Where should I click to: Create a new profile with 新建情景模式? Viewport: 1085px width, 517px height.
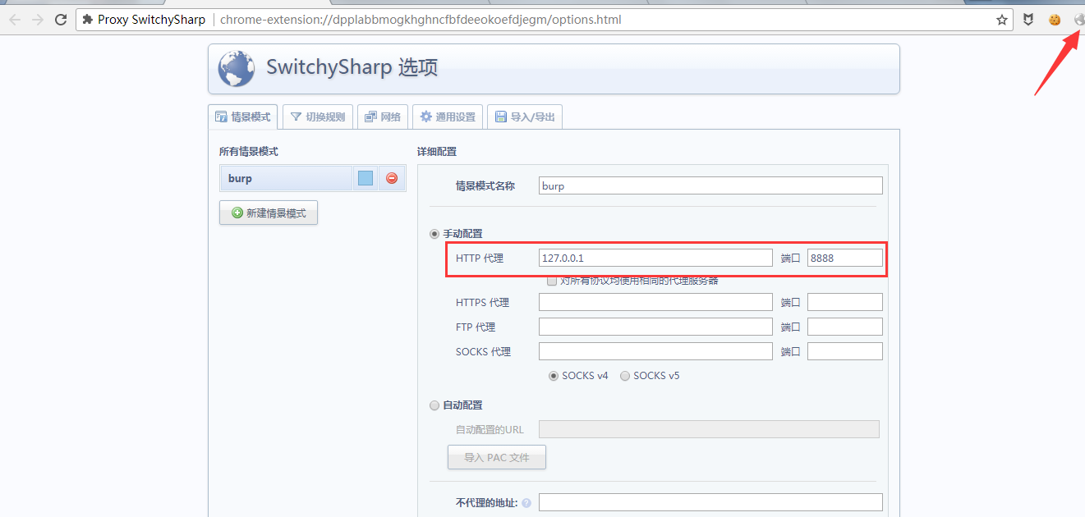[269, 213]
